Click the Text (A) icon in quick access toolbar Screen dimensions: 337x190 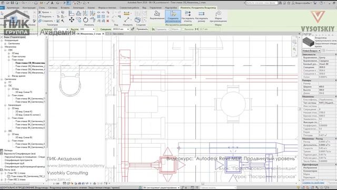[52, 3]
